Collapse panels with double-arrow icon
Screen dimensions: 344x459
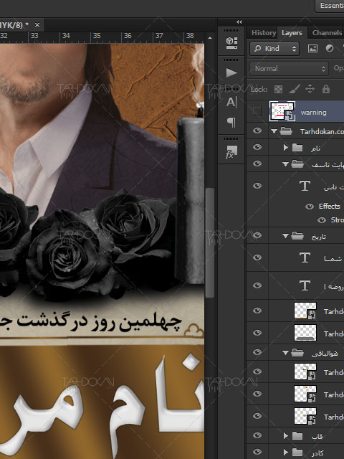pyautogui.click(x=239, y=22)
